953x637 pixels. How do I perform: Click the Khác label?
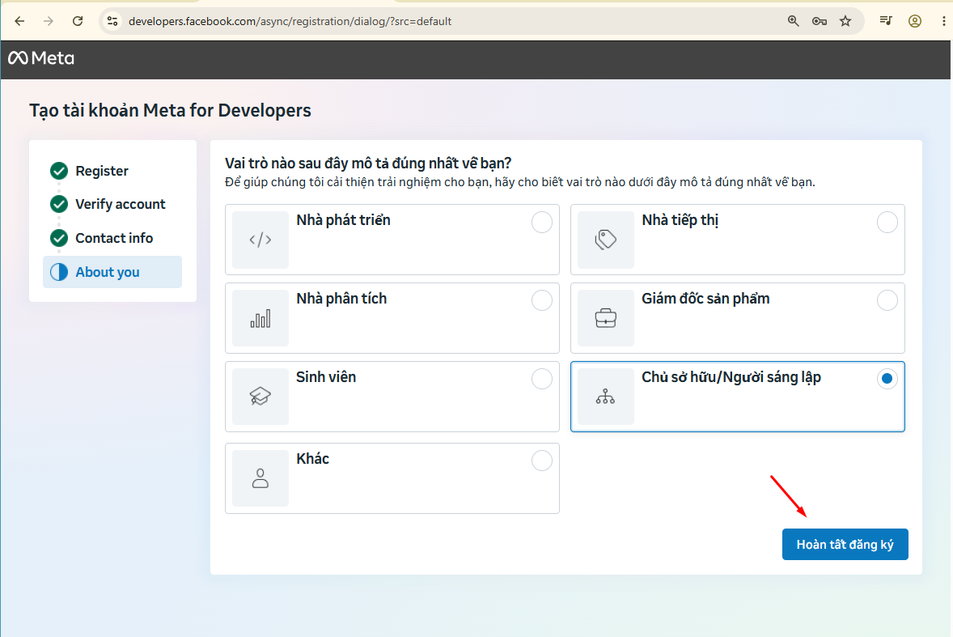313,458
